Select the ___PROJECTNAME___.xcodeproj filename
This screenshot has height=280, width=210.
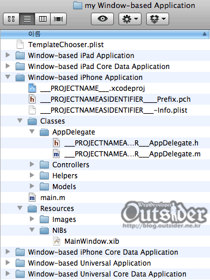[x=93, y=89]
